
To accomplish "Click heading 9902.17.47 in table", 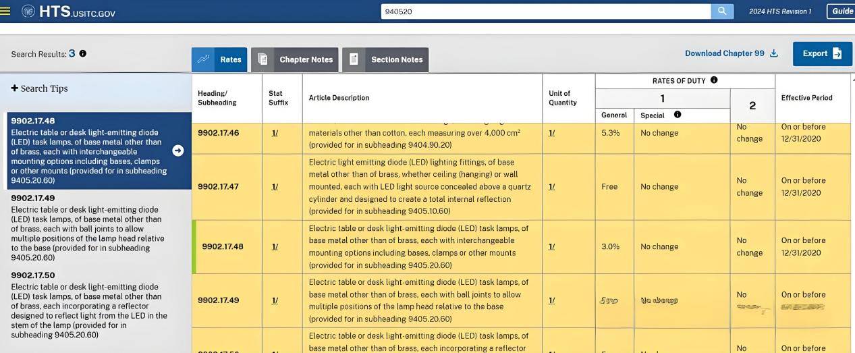I will (x=218, y=187).
